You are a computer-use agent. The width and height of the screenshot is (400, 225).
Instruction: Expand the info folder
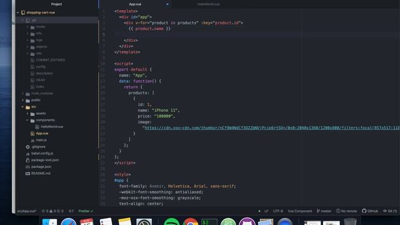click(27, 33)
